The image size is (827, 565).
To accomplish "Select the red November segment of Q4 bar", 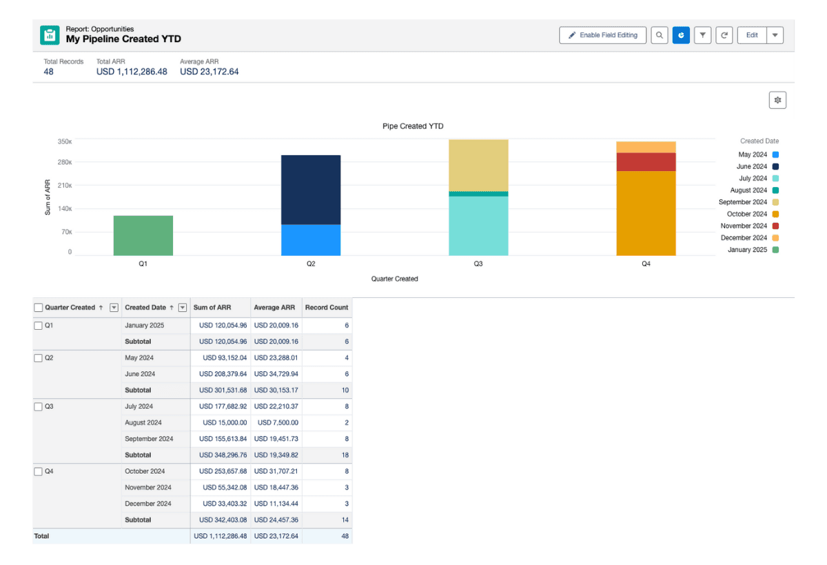I will [x=646, y=162].
